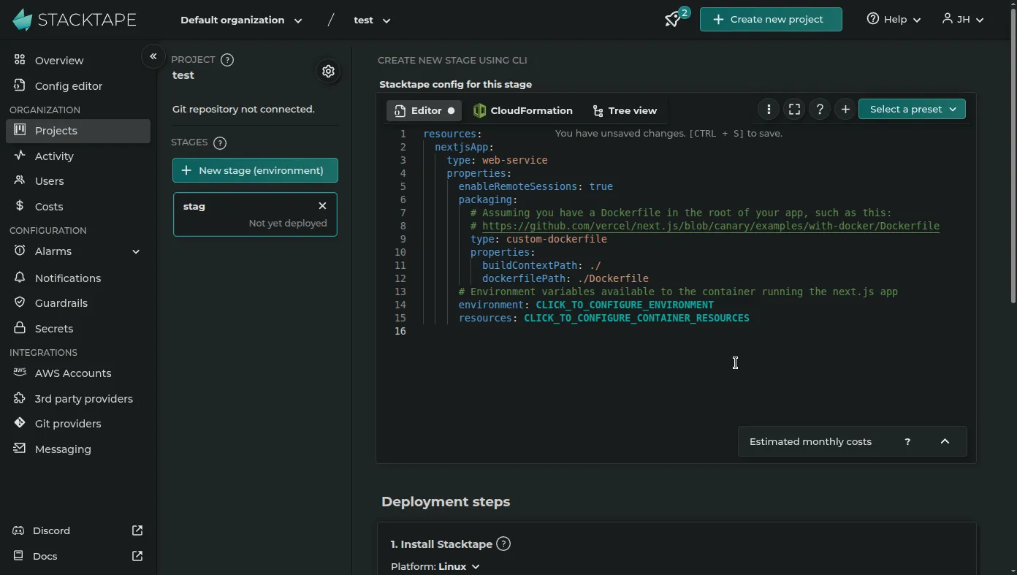This screenshot has width=1017, height=575.
Task: Open Overview in sidebar
Action: pos(77,60)
